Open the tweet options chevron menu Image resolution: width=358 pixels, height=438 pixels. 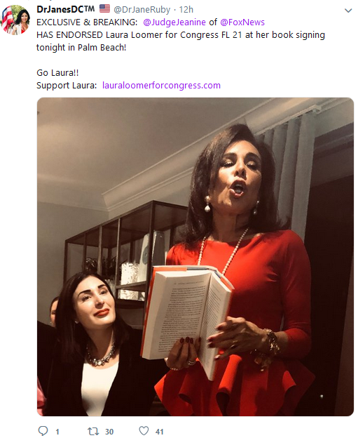(348, 11)
